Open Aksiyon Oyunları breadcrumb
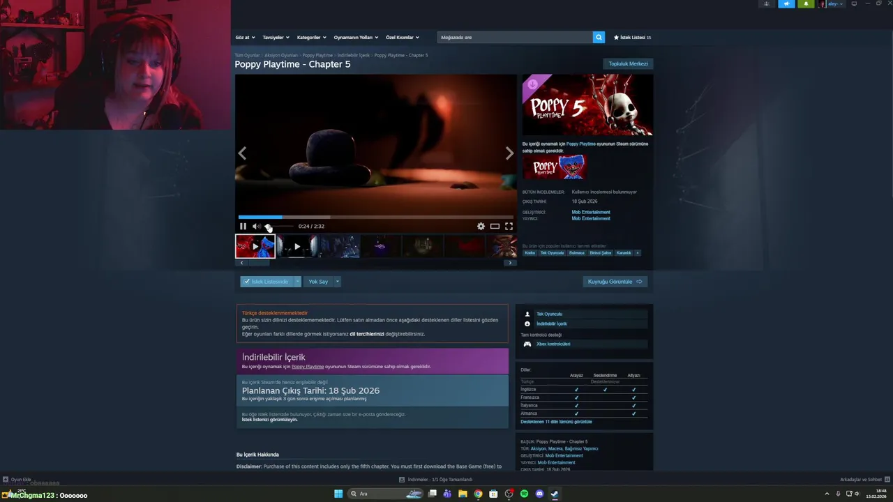The width and height of the screenshot is (893, 502). [281, 55]
